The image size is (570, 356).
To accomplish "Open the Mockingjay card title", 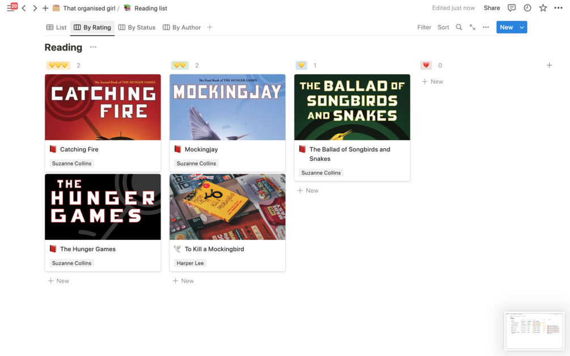I will click(201, 149).
